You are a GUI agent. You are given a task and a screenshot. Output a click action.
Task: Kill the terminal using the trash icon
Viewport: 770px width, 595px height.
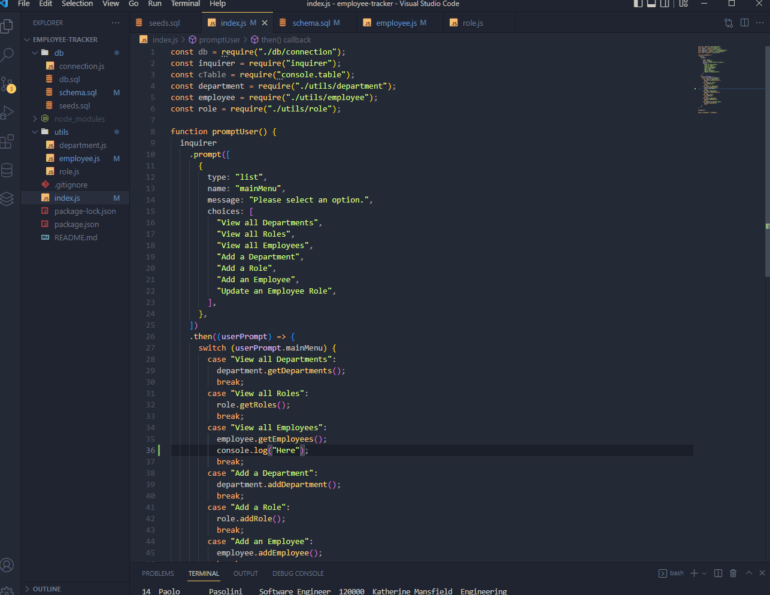pos(733,573)
